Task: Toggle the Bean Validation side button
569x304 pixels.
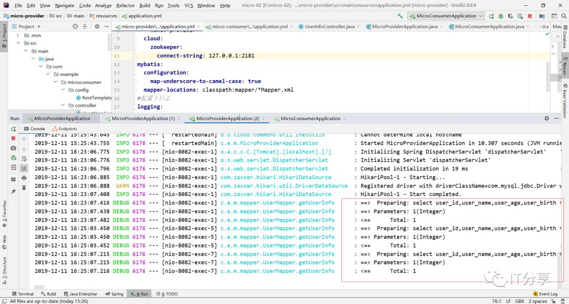Action: 565,101
